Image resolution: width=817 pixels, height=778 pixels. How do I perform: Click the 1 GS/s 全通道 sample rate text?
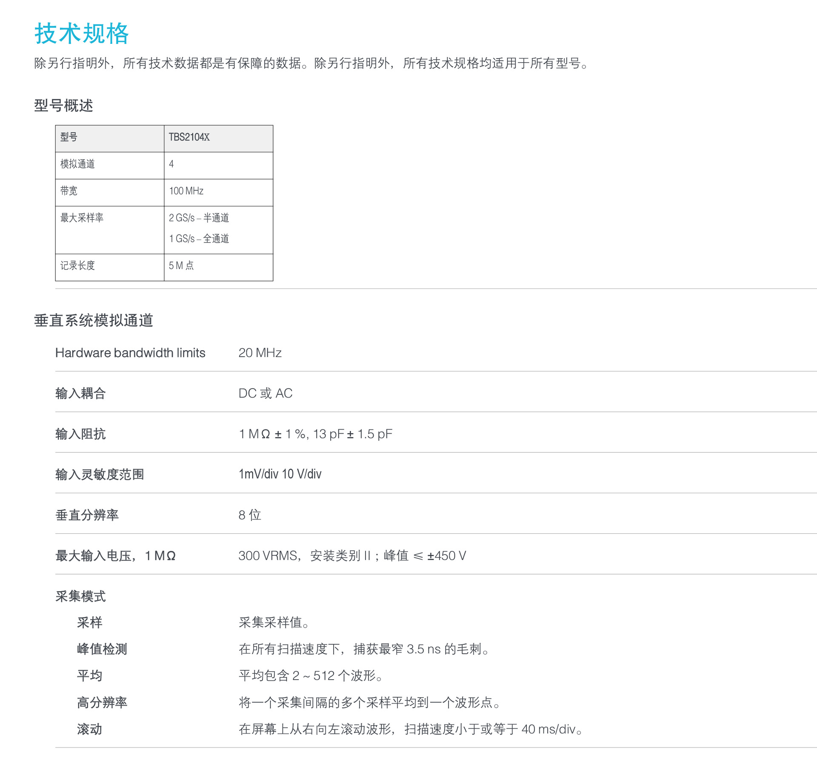click(199, 239)
